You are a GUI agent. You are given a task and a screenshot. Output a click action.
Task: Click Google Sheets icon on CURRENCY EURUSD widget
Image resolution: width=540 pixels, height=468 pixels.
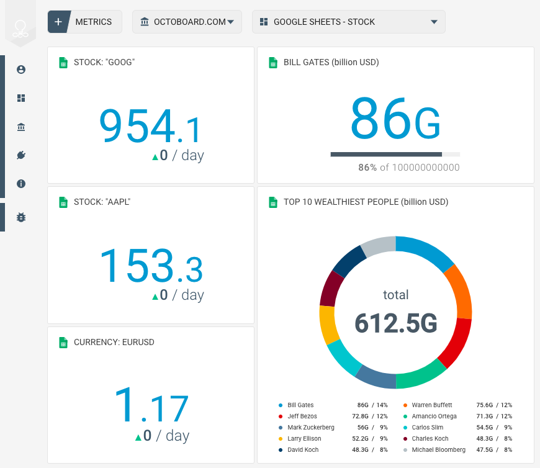point(63,343)
